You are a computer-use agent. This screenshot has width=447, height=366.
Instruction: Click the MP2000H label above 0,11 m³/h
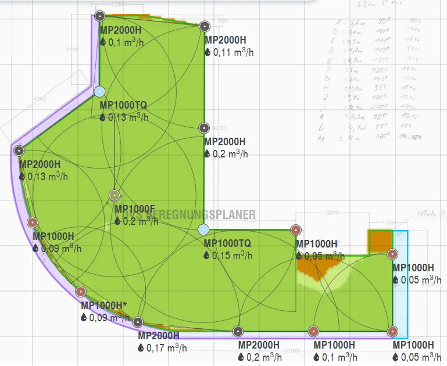[226, 40]
